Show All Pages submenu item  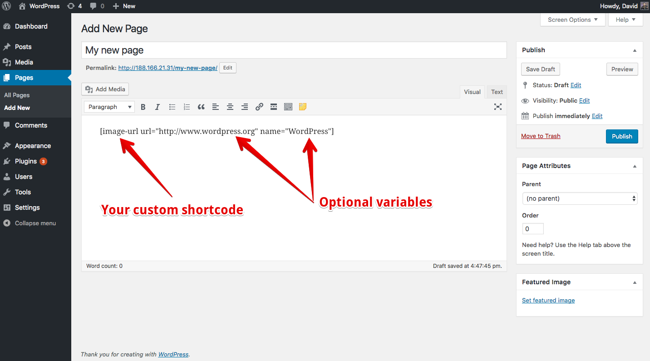(17, 95)
